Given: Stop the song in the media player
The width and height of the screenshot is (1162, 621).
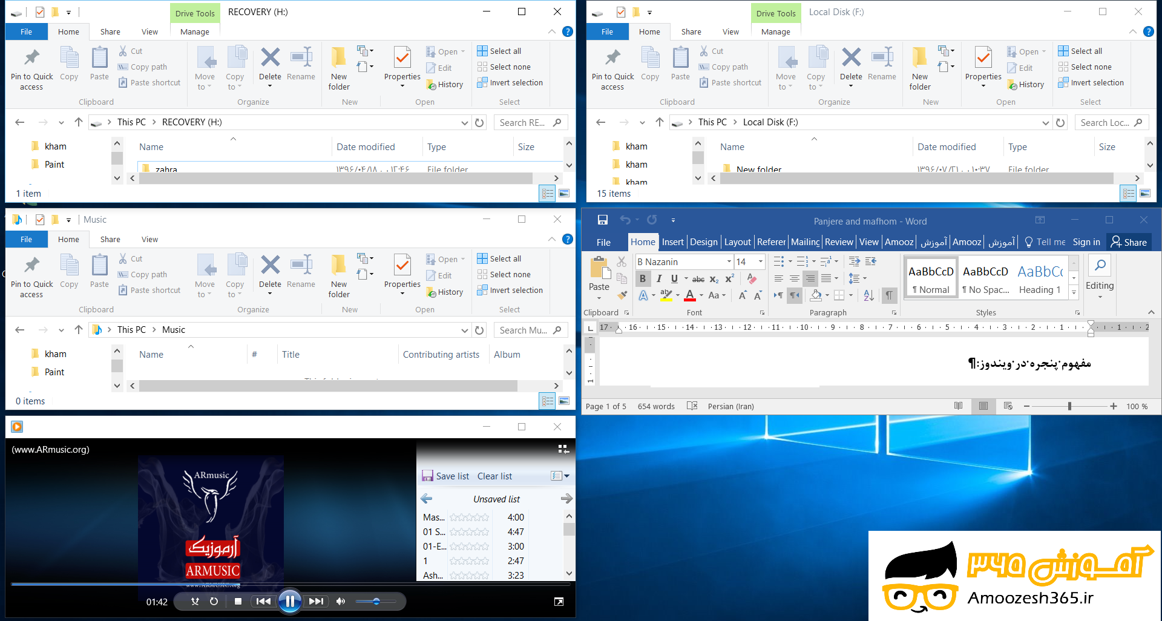Looking at the screenshot, I should point(238,601).
